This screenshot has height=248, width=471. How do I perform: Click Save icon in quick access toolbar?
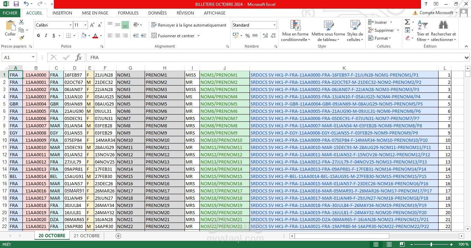(16, 4)
